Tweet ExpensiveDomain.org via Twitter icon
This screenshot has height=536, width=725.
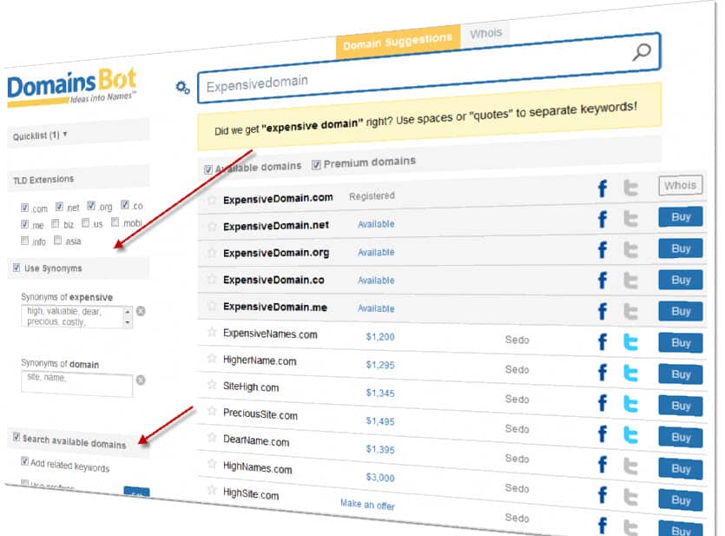[630, 249]
